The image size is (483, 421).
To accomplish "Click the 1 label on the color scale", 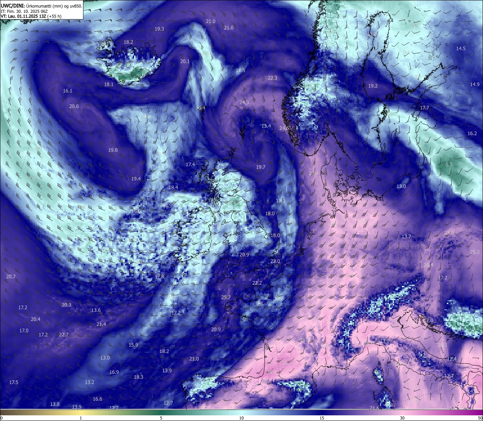I will coord(81,418).
